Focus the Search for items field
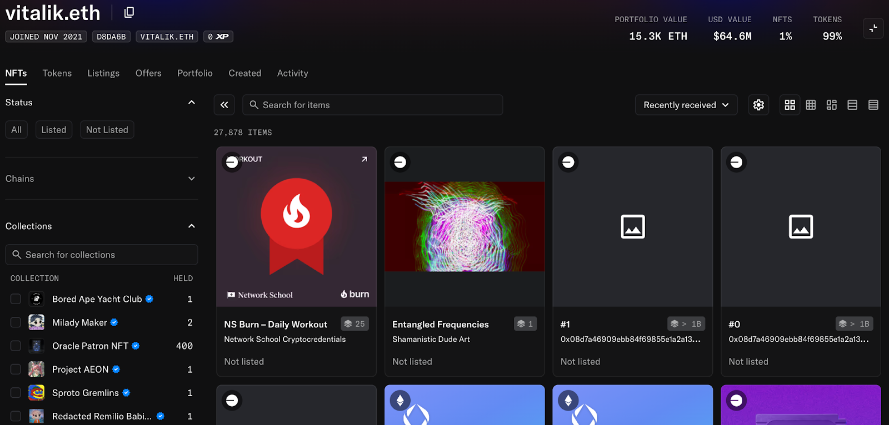 (x=373, y=105)
